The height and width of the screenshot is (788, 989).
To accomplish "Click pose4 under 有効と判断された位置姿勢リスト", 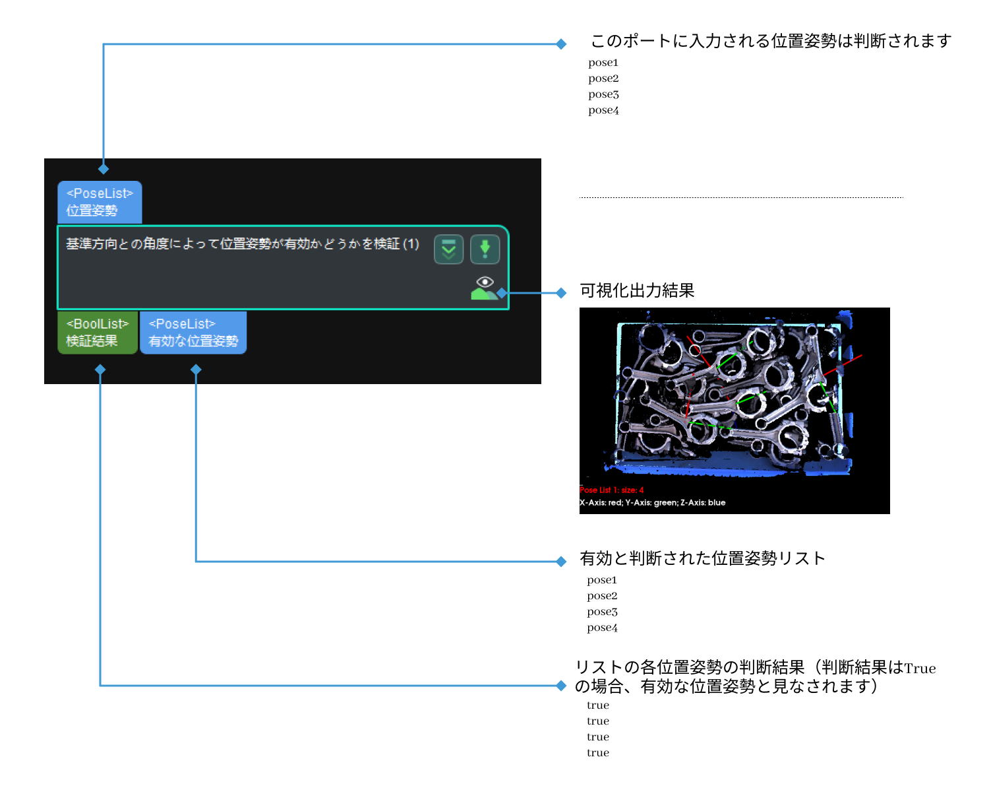I will (x=602, y=628).
